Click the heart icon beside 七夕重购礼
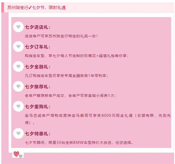 [x=18, y=106]
